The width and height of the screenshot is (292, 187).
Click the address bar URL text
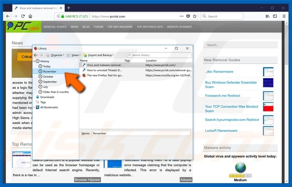108,16
